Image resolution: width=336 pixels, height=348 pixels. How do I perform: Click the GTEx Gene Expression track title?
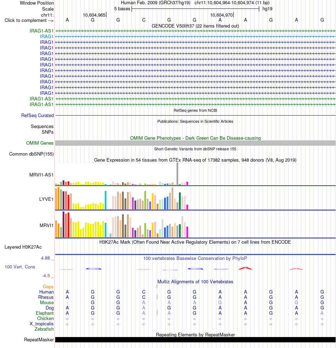pyautogui.click(x=195, y=160)
